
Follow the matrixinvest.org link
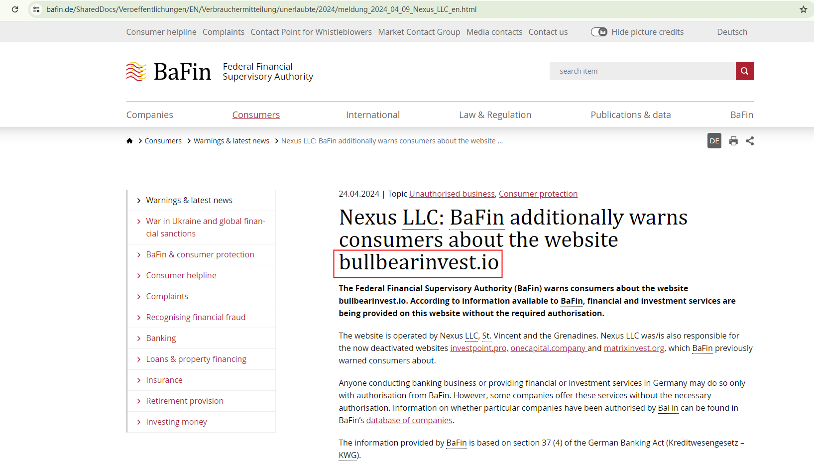pos(634,348)
